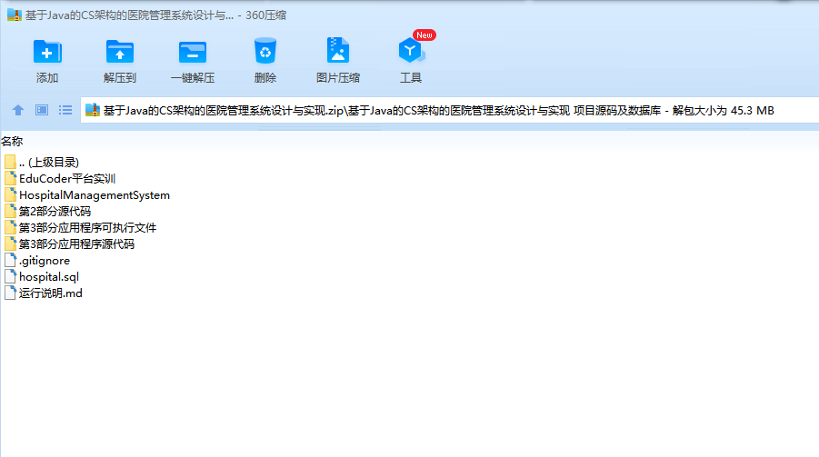Click the 360压缩 title bar app icon
Screen dimensions: 819x457
click(x=15, y=15)
